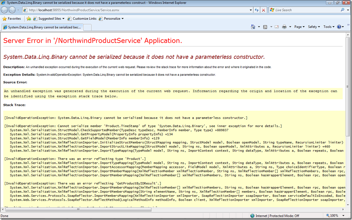
Task: Click the horizontal scrollbar left arrow
Action: [x=3, y=209]
